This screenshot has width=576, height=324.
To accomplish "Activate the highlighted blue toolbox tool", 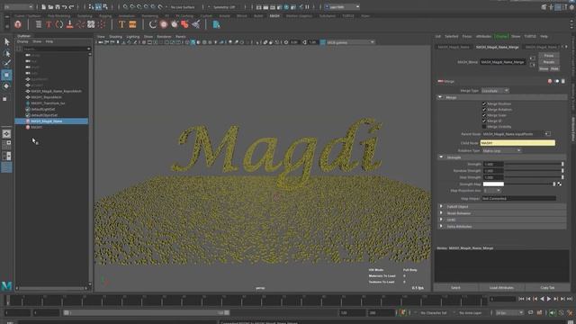I will pyautogui.click(x=6, y=75).
